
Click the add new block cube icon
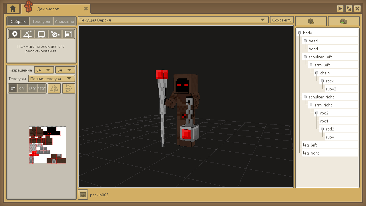coord(311,21)
